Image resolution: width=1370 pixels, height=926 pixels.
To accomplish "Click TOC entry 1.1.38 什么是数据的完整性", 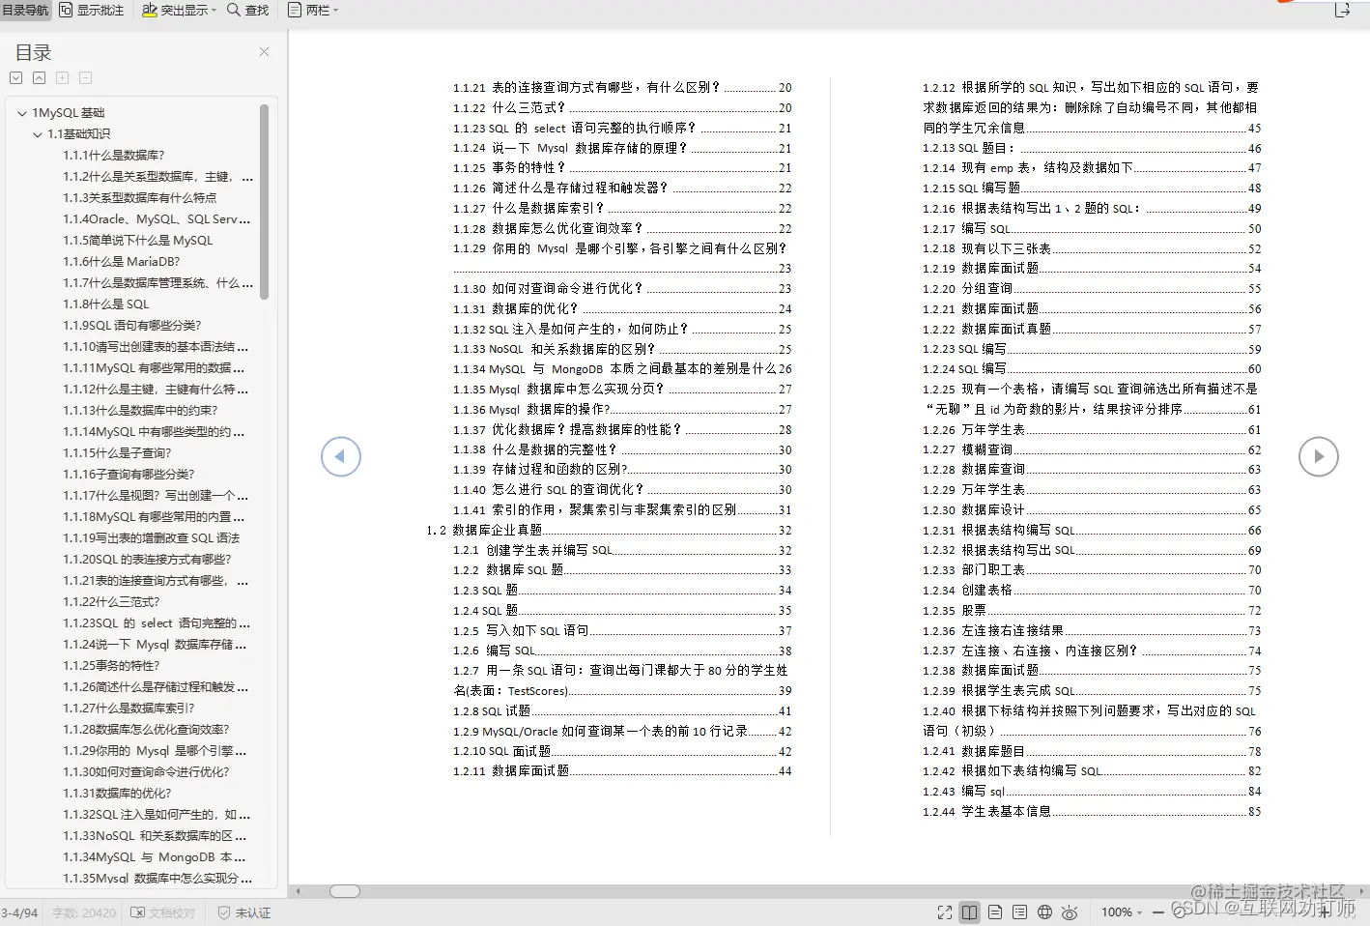I will point(622,449).
